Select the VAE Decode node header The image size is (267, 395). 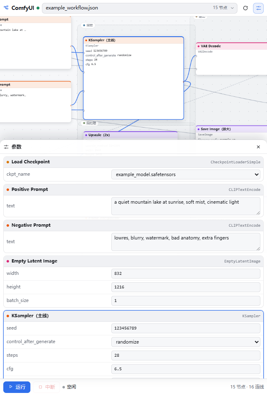[231, 46]
